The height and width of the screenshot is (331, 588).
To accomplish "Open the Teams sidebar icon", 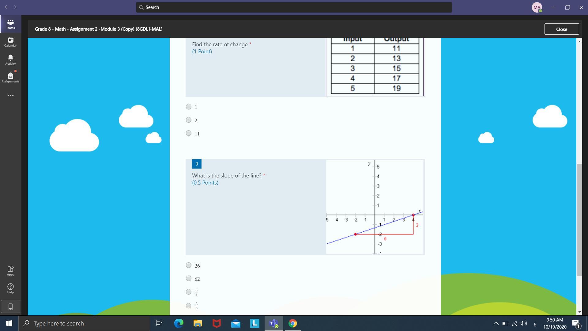I will (x=10, y=24).
